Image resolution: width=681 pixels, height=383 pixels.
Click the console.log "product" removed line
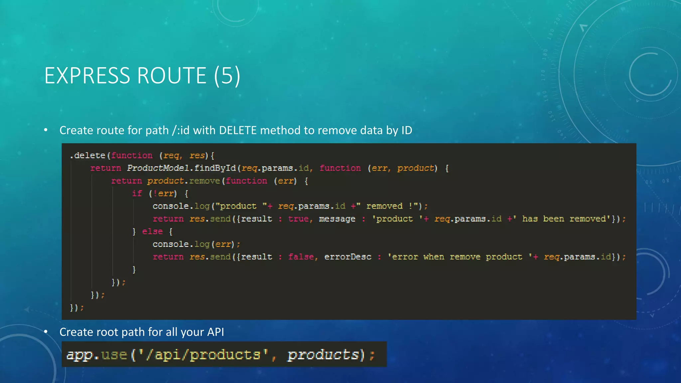[289, 206]
